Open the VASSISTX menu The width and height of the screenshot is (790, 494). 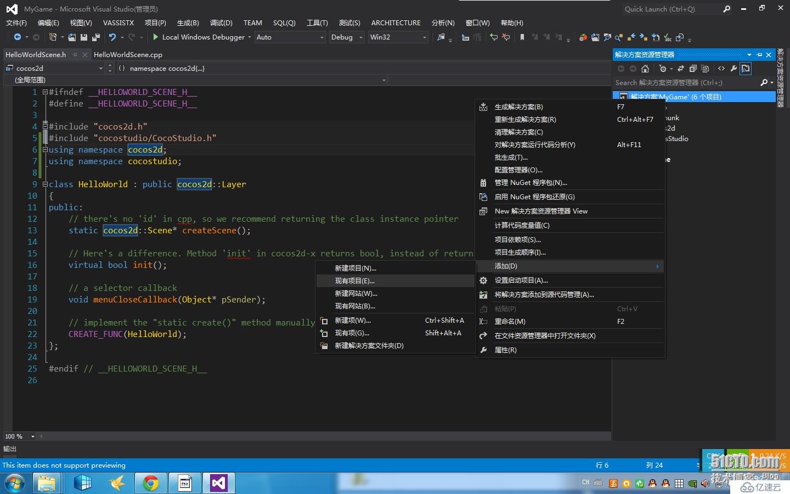pos(119,23)
